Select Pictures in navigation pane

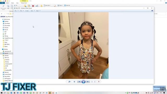coord(6,28)
